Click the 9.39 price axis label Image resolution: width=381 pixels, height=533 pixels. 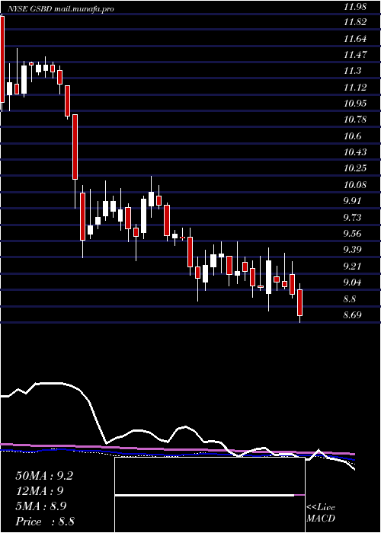tap(352, 249)
